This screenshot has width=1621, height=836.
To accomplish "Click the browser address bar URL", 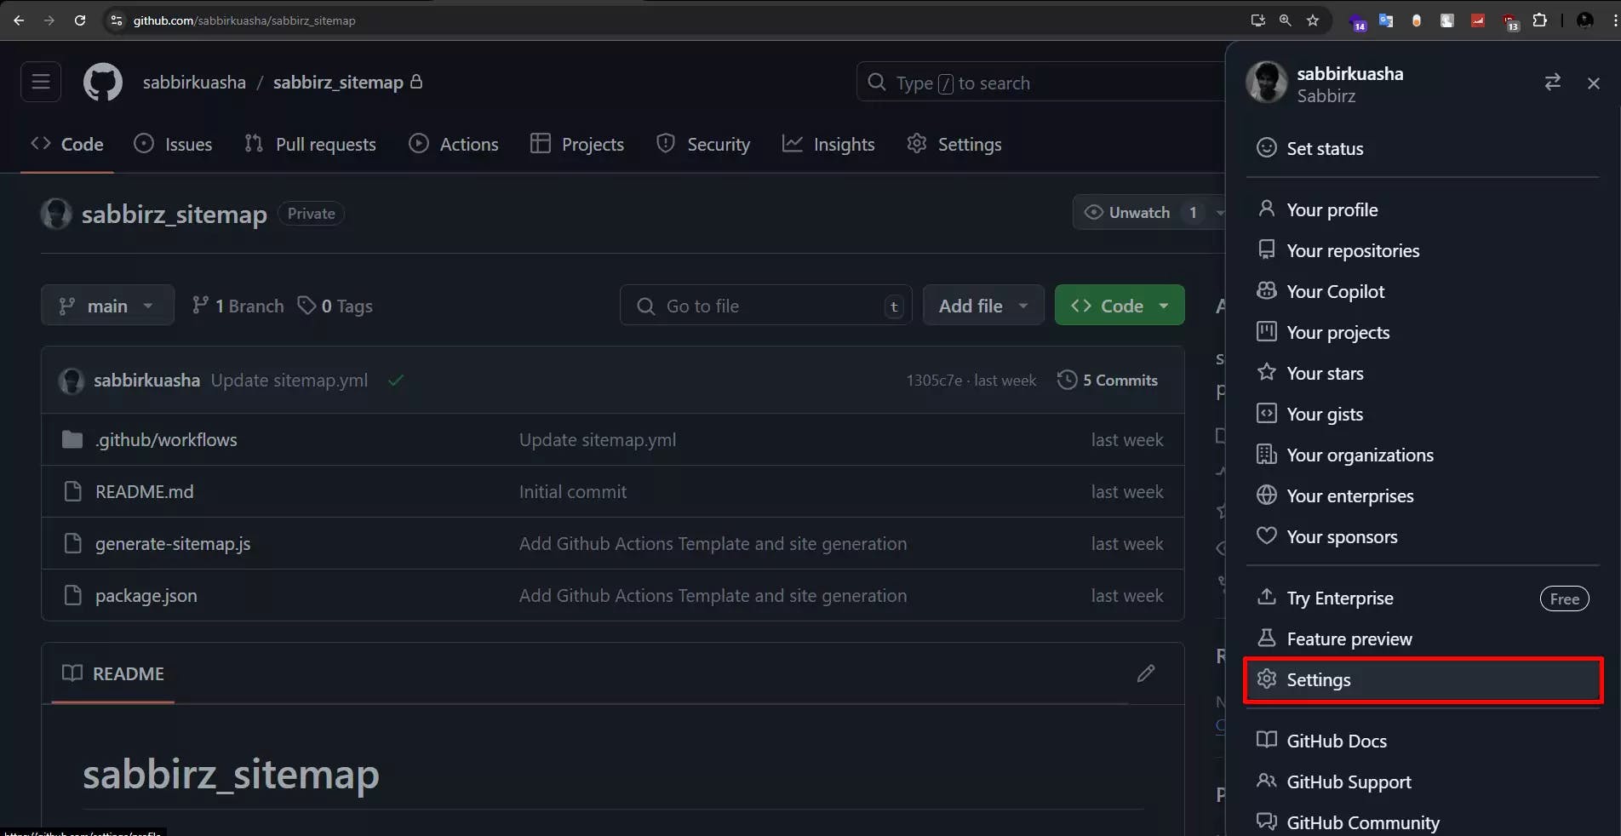I will 244,20.
